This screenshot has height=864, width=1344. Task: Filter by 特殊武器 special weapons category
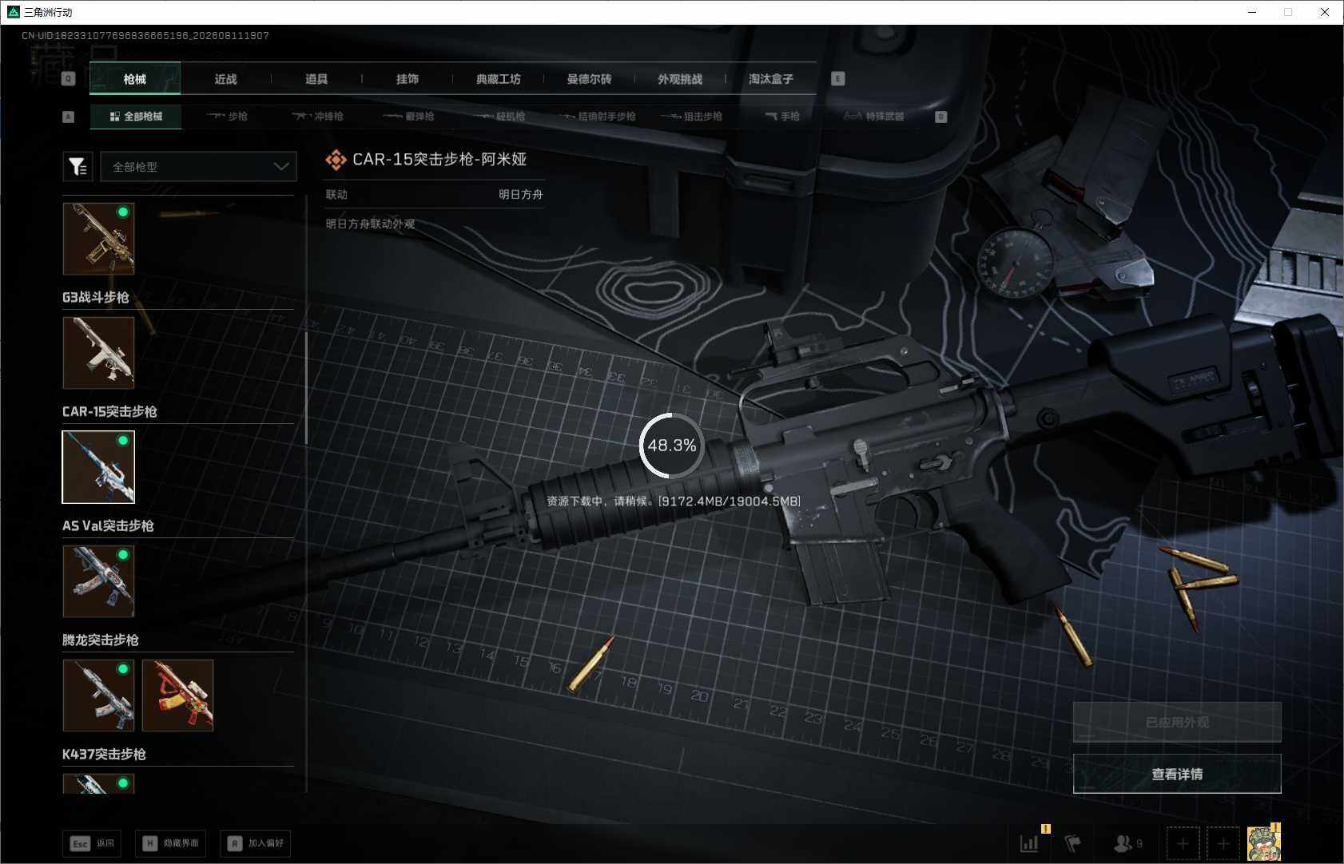874,117
